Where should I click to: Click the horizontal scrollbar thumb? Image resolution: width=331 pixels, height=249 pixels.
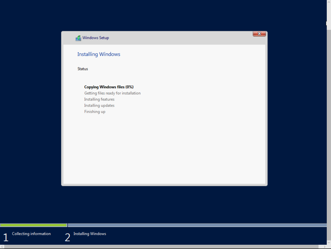point(161,247)
